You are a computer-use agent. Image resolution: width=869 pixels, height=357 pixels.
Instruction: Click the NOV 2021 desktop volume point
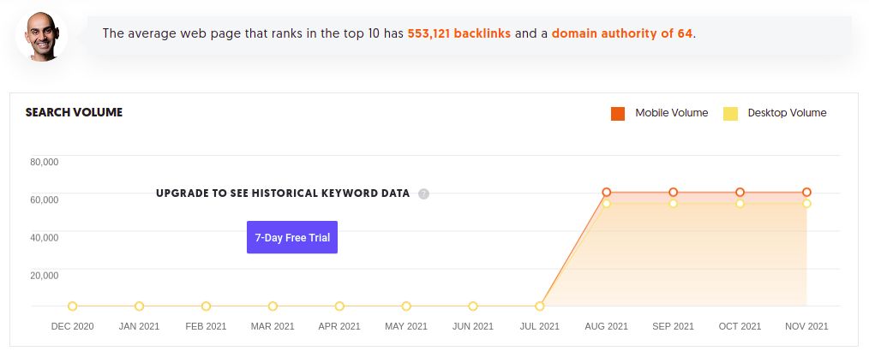[806, 204]
